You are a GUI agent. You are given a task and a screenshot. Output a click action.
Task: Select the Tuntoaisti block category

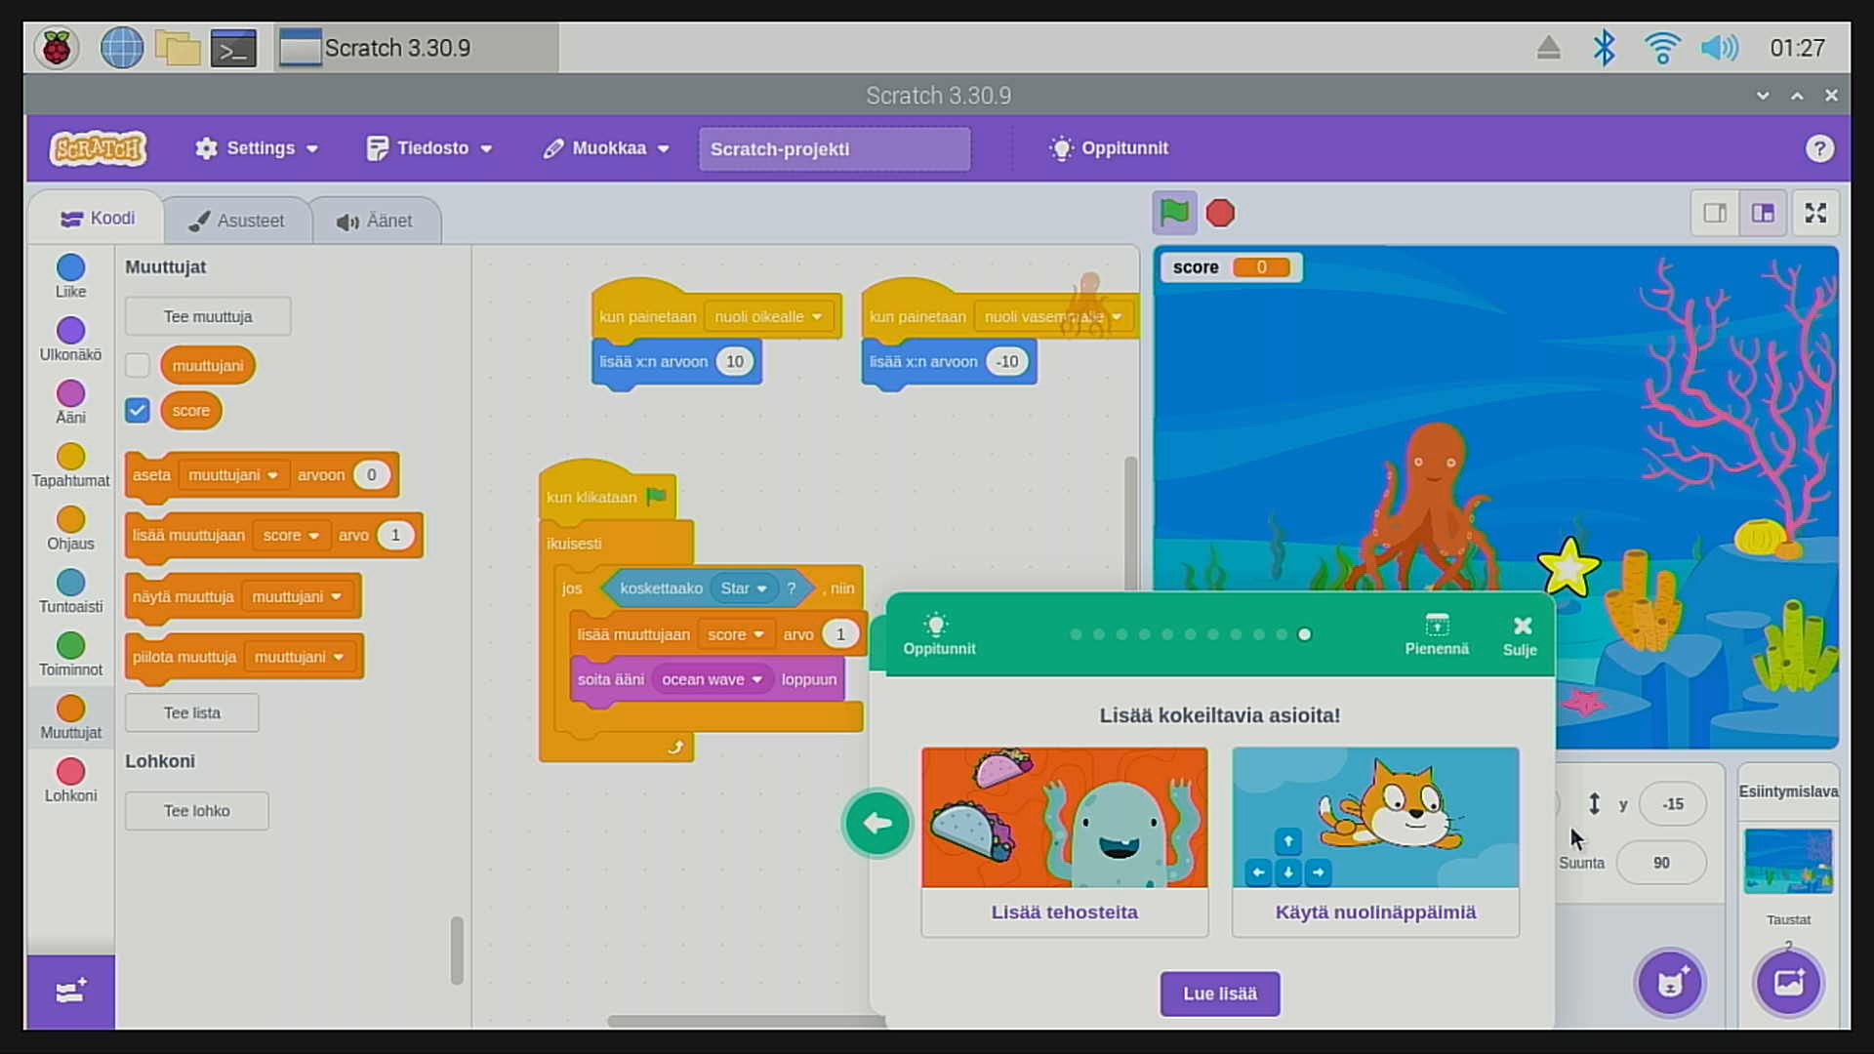click(x=70, y=591)
